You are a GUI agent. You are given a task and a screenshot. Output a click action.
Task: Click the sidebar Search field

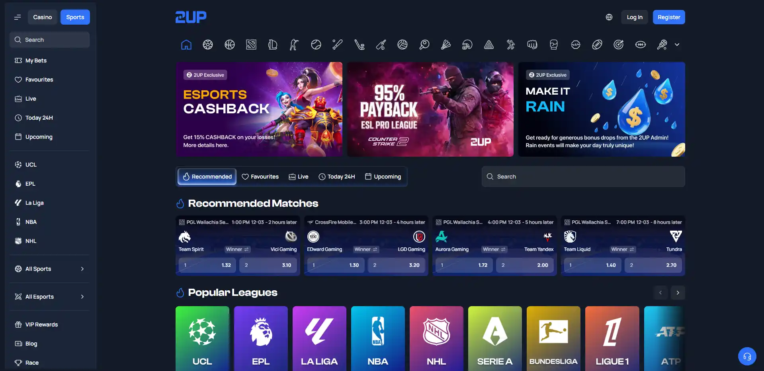49,40
